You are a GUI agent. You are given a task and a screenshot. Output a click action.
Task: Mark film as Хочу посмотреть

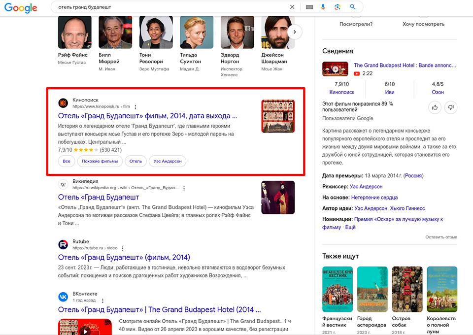click(424, 24)
